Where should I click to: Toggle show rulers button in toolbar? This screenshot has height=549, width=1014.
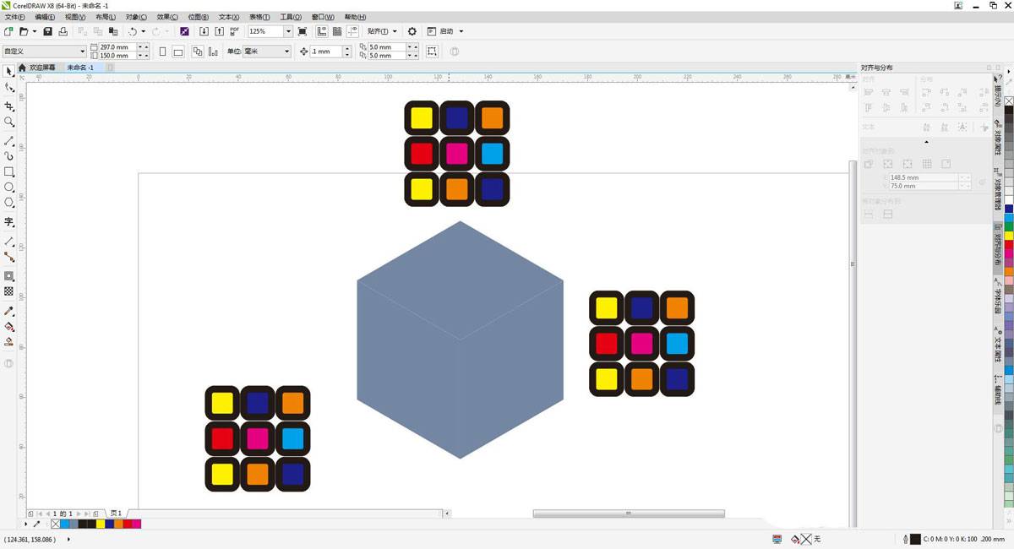(322, 31)
